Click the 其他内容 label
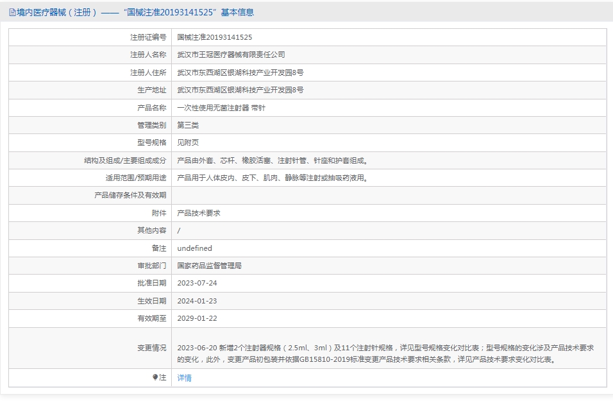This screenshot has height=401, width=613. tap(152, 230)
